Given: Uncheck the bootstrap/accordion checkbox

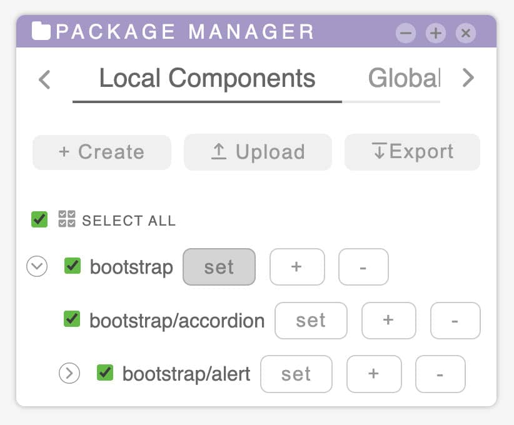Looking at the screenshot, I should (72, 319).
